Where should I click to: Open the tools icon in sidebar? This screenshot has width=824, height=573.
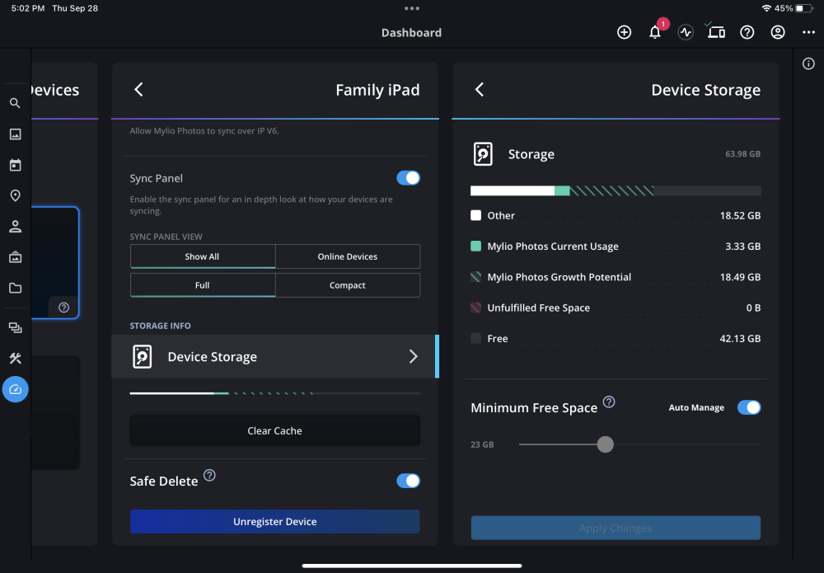click(x=15, y=359)
